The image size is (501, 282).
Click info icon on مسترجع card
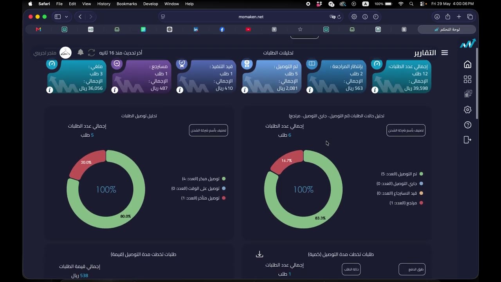[x=115, y=90]
